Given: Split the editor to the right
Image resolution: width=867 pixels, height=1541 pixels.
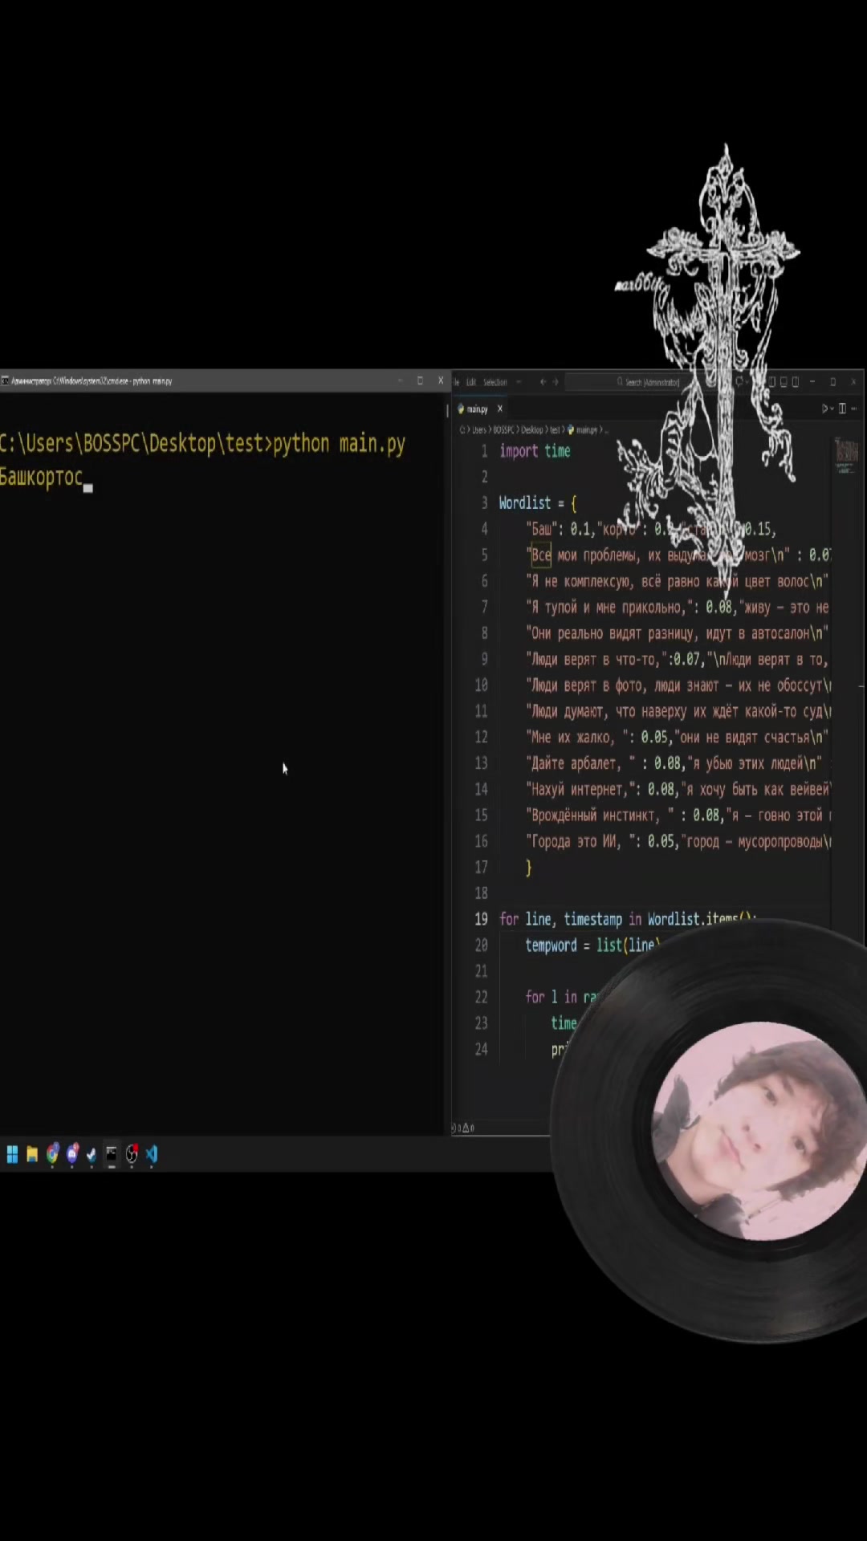Looking at the screenshot, I should pos(842,409).
